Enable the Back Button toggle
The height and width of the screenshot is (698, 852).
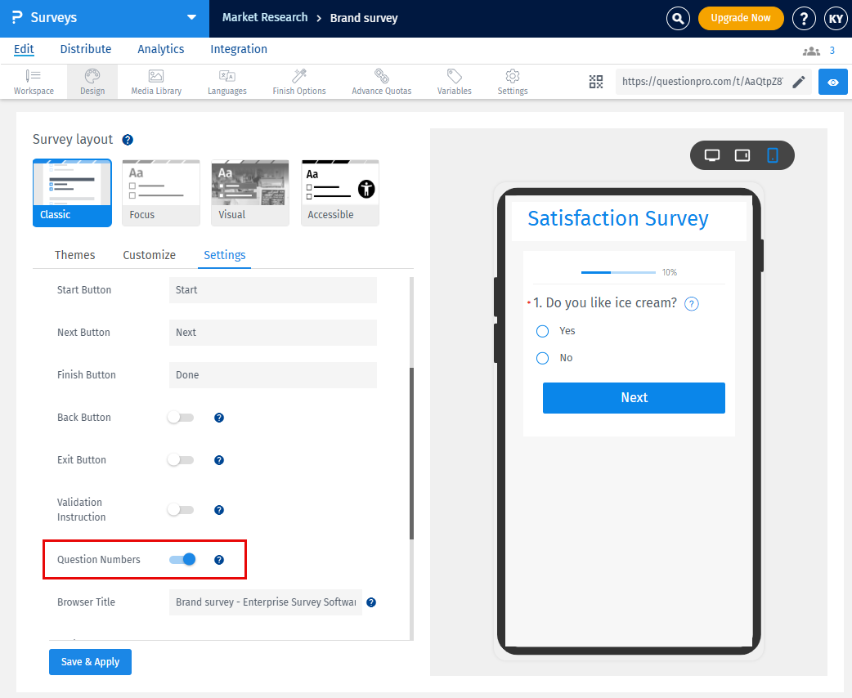point(181,417)
